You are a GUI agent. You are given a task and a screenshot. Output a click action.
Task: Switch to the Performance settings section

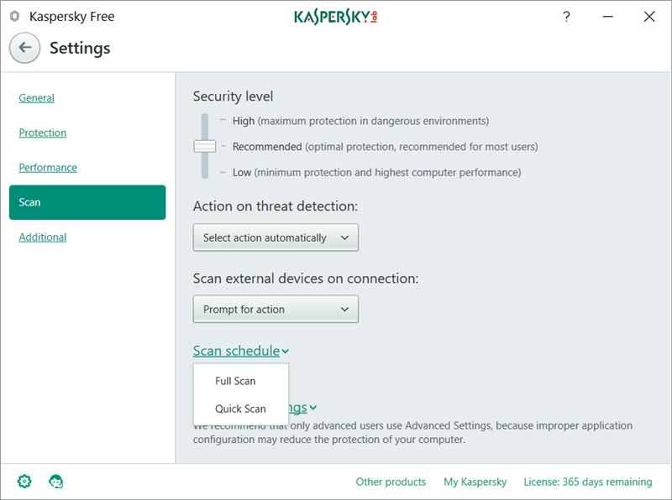[x=48, y=168]
